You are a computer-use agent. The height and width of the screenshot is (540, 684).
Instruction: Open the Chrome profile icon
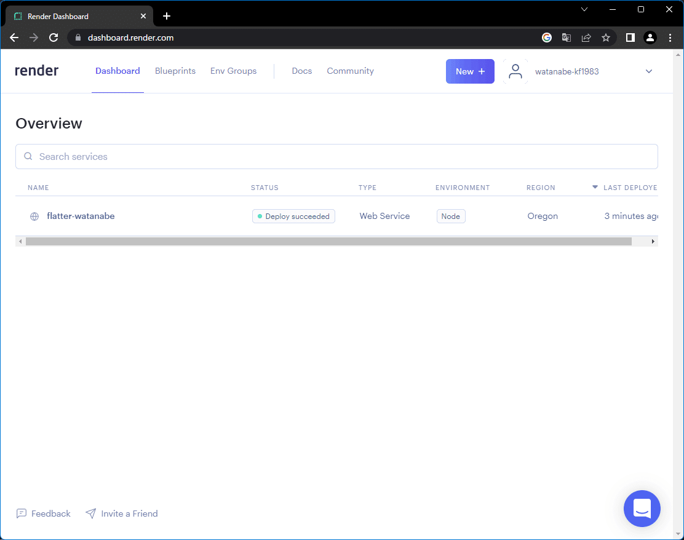[x=650, y=38]
